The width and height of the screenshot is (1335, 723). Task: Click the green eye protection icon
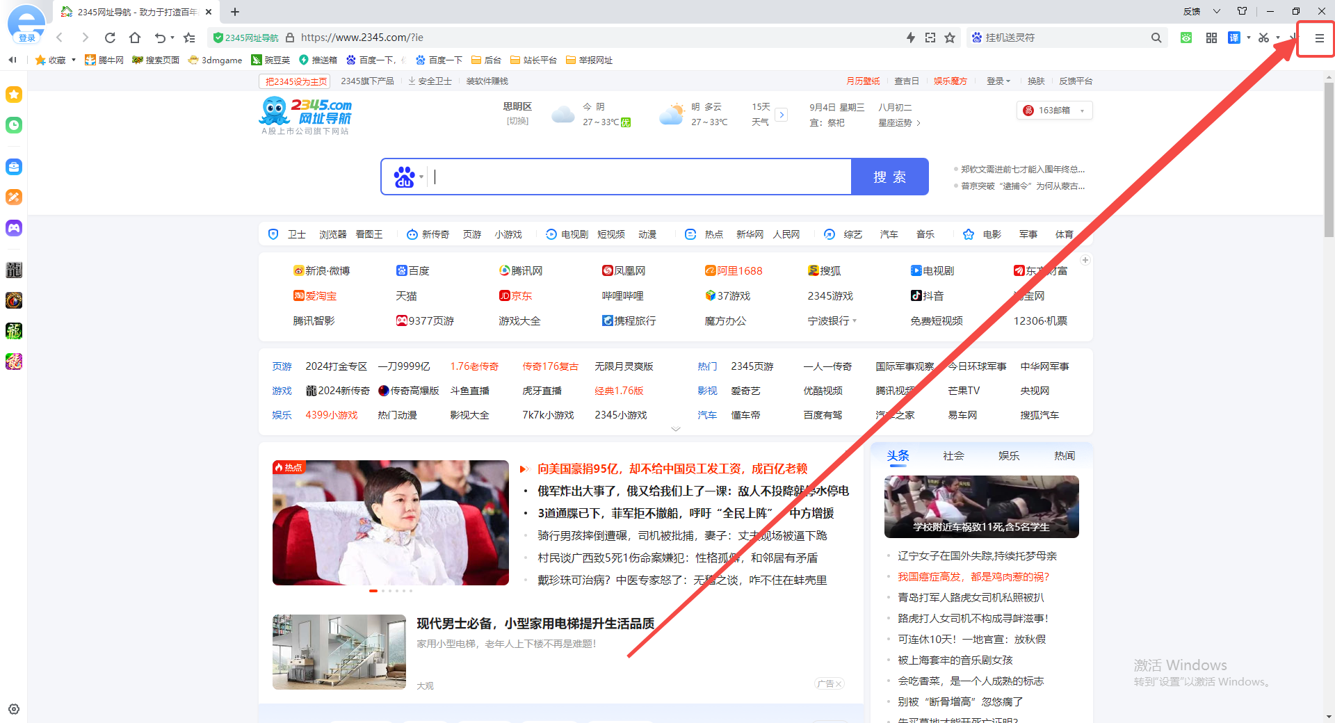click(1186, 38)
